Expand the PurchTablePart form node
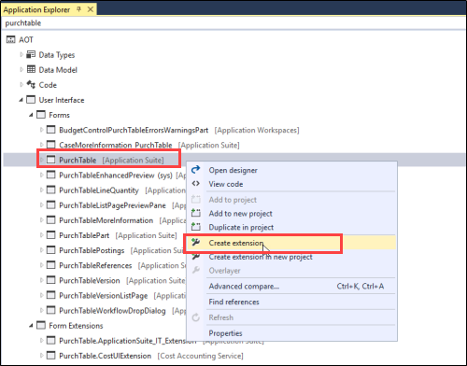The height and width of the screenshot is (366, 467). pyautogui.click(x=41, y=235)
